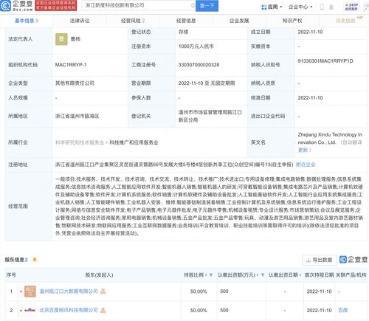
Task: Sort by 认缴出资额(万元) using sort arrows
Action: click(258, 275)
